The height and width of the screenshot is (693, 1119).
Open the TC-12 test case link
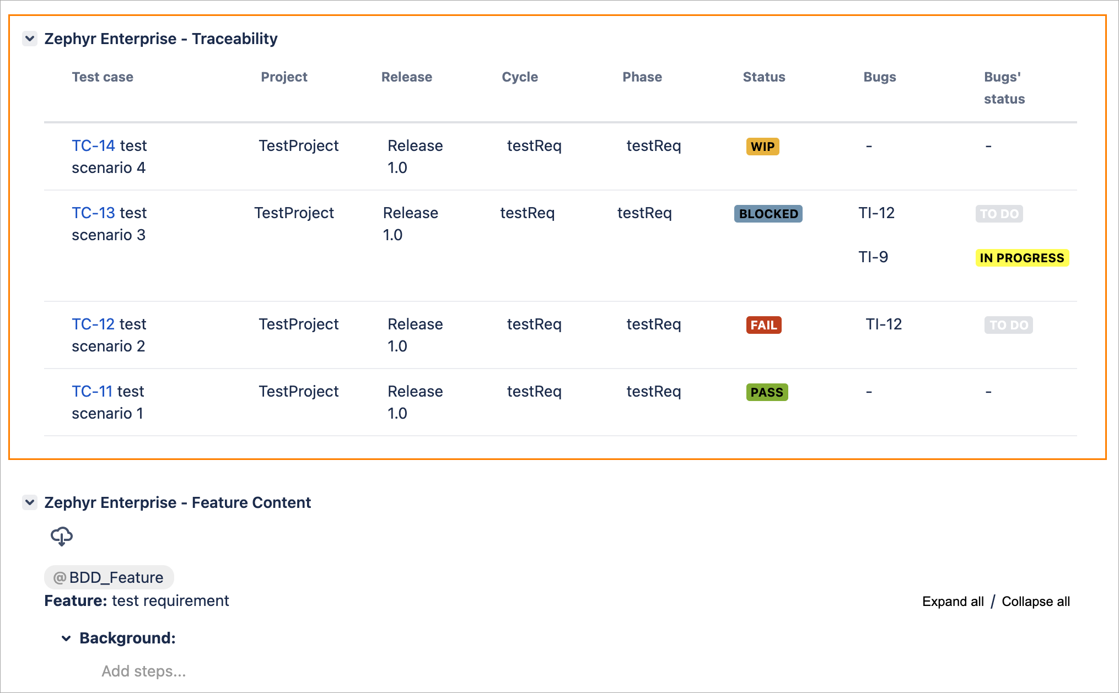93,324
